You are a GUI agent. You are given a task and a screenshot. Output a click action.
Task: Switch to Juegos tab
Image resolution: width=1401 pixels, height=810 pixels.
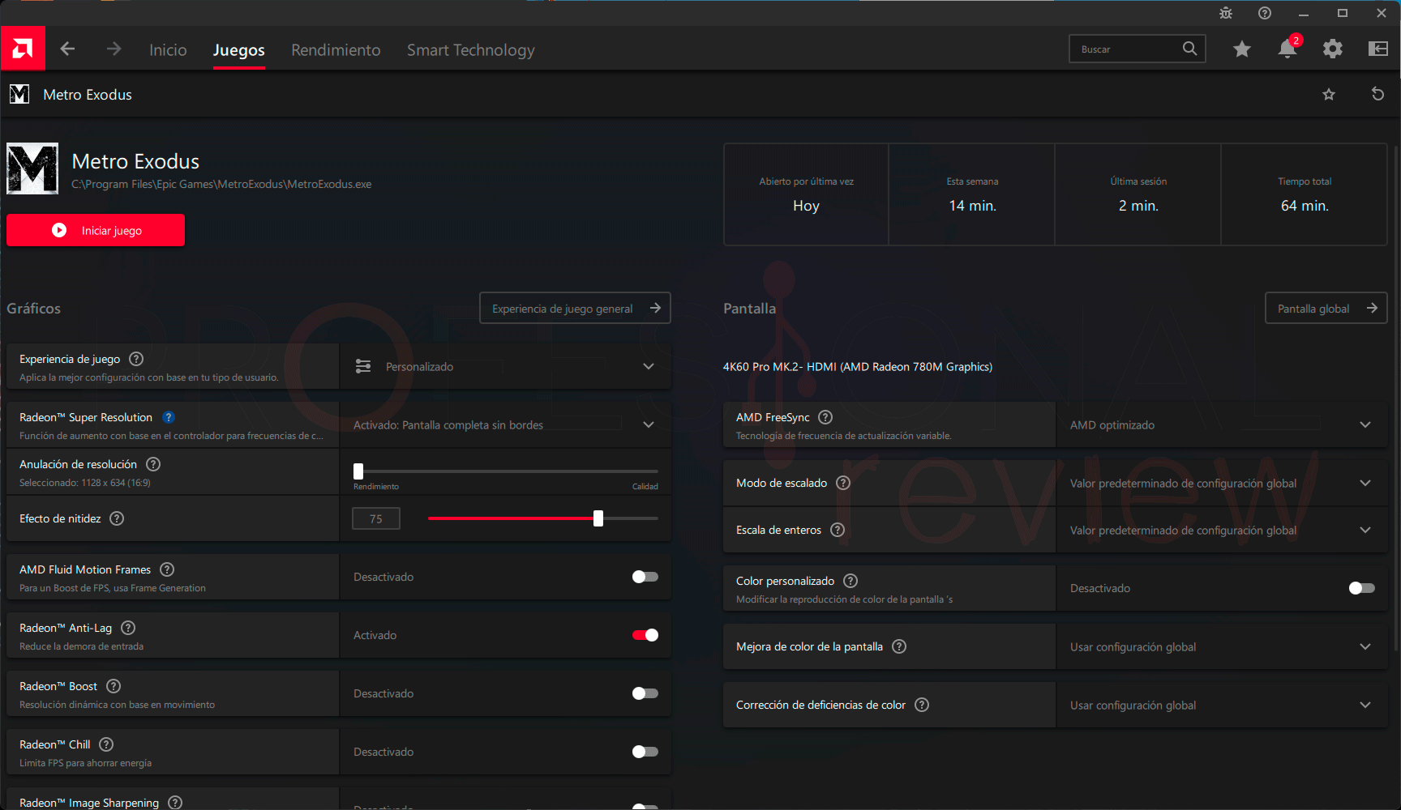pyautogui.click(x=239, y=50)
